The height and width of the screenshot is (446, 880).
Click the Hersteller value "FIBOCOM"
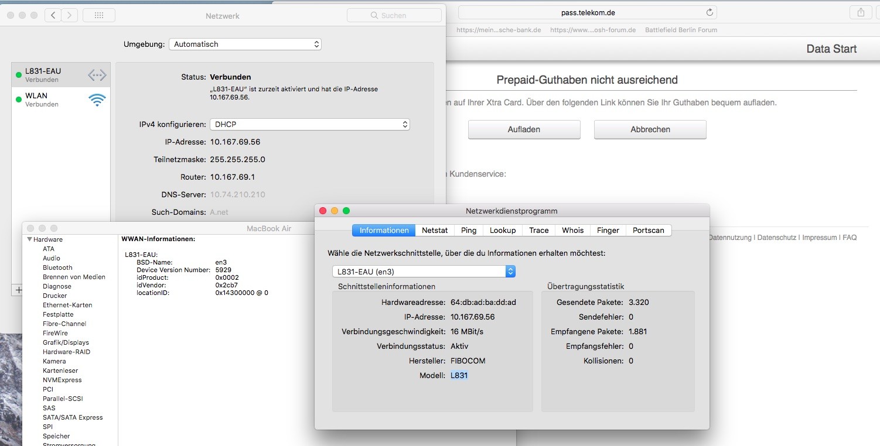coord(468,361)
